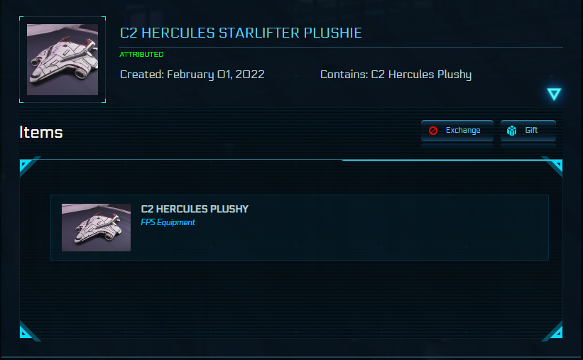Select the C2 HERCULES PLUSHY item name

195,209
